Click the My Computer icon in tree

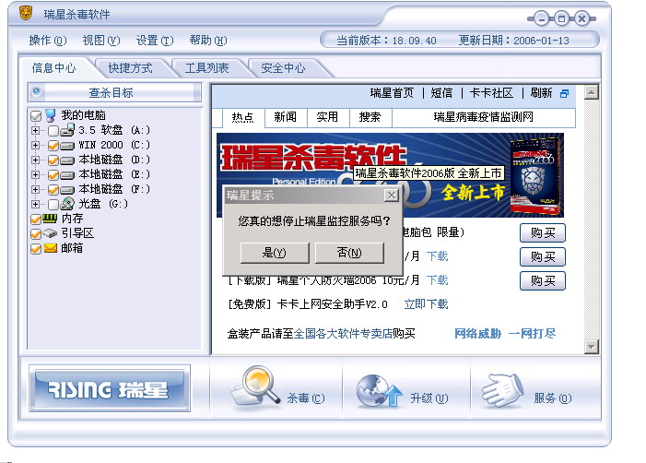(51, 115)
